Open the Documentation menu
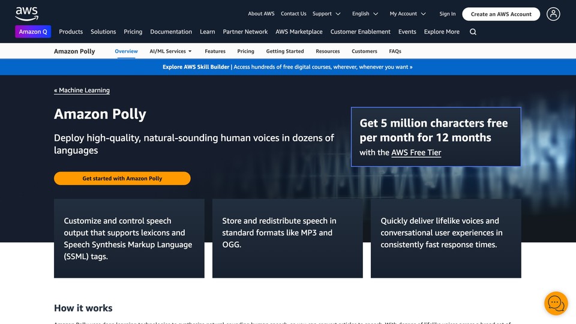The width and height of the screenshot is (576, 324). point(171,32)
